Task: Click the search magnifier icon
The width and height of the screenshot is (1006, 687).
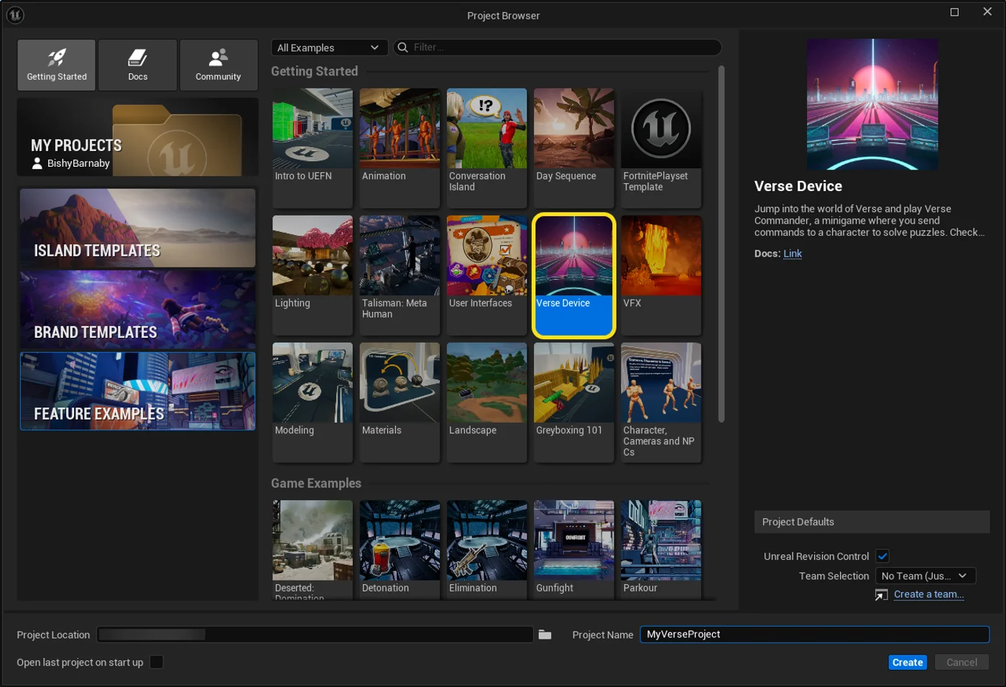Action: click(403, 47)
